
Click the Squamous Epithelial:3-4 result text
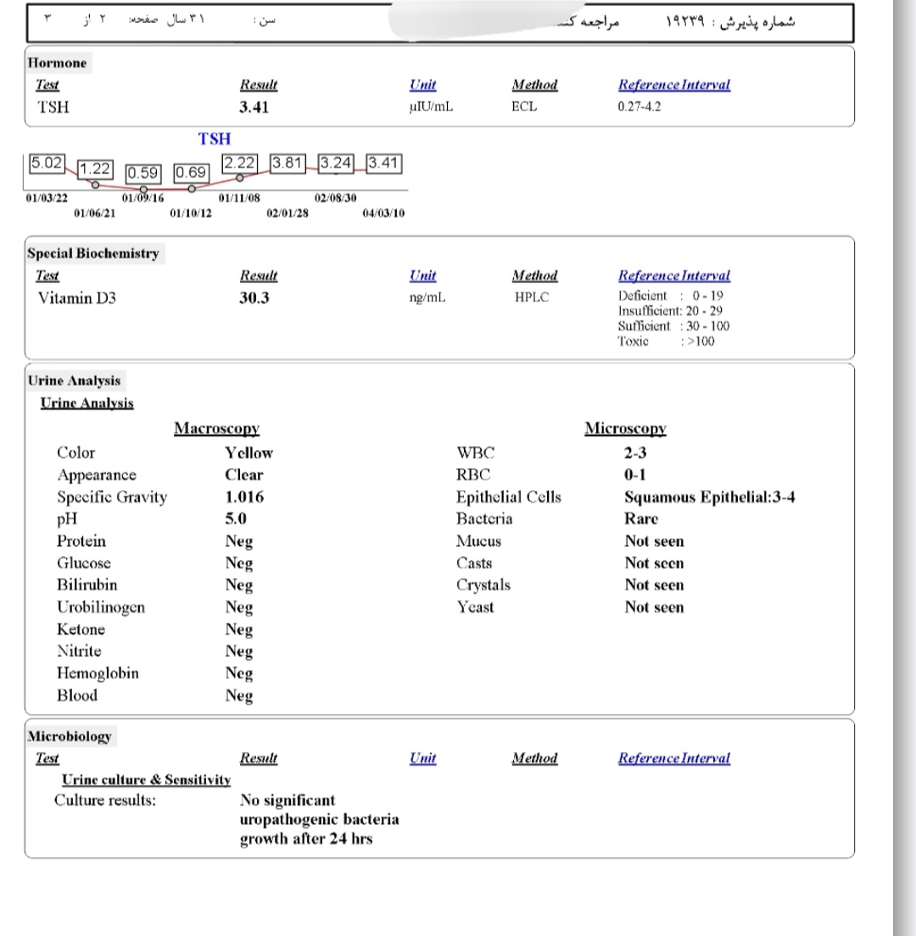(709, 498)
